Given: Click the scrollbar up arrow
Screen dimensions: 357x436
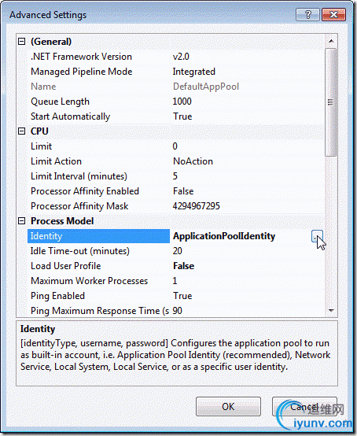Looking at the screenshot, I should point(331,41).
